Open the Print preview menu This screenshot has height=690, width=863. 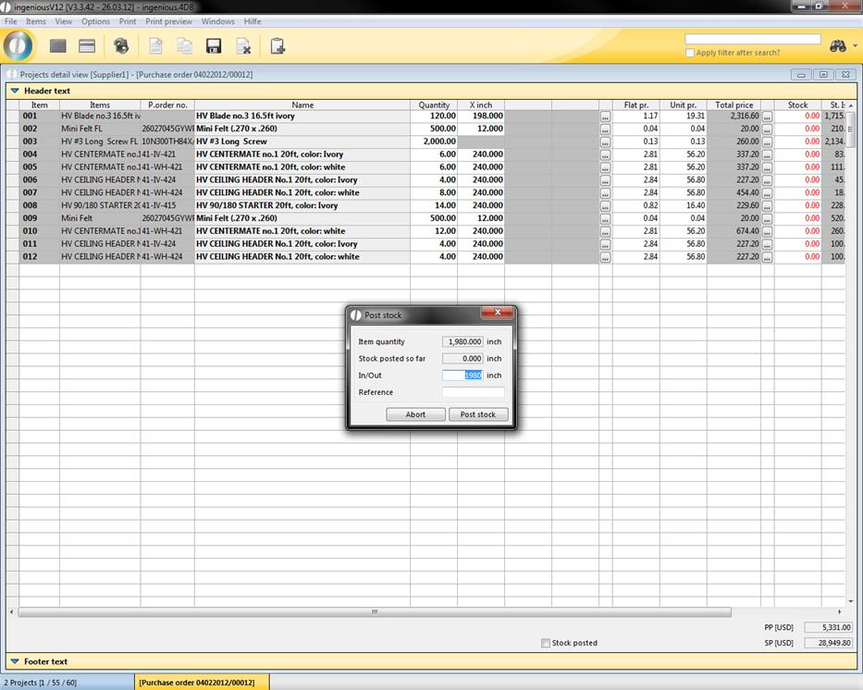(168, 21)
